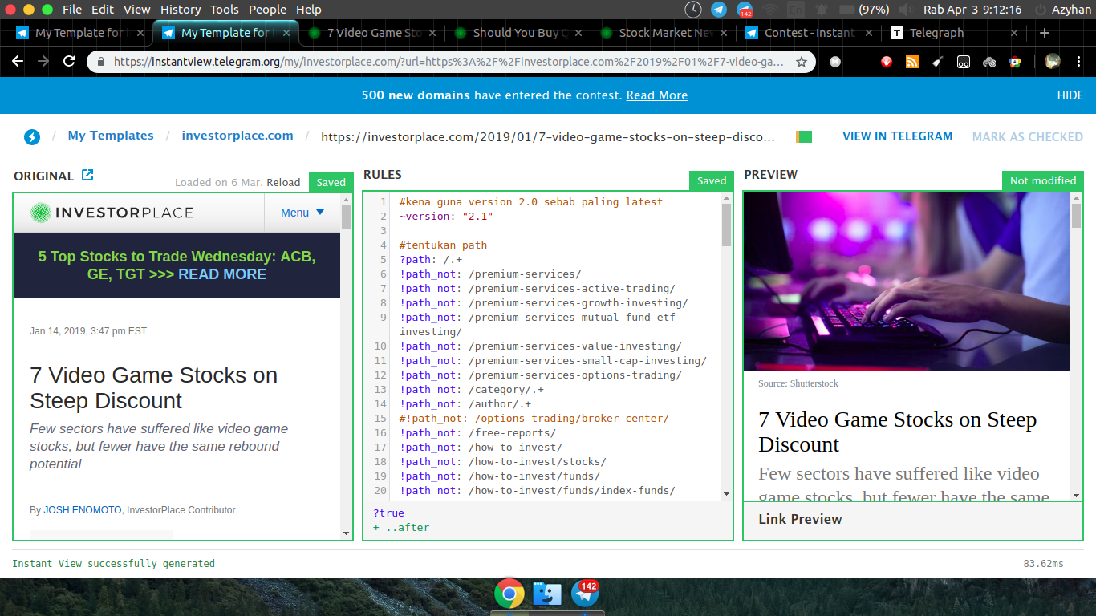This screenshot has width=1096, height=616.
Task: Switch to the Should You Buy tab
Action: (518, 33)
